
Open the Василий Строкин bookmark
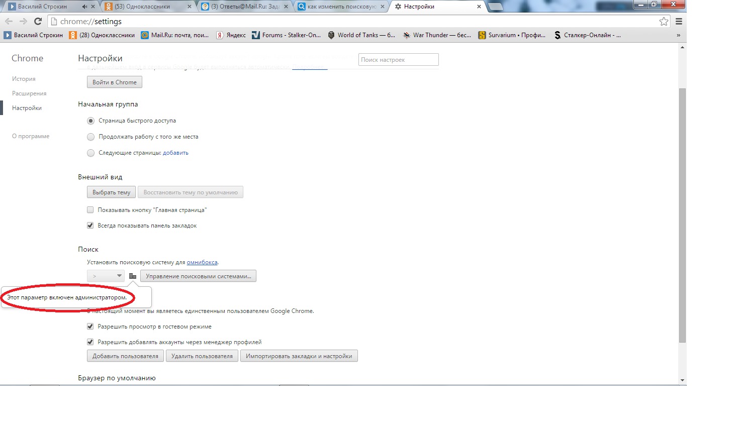(33, 35)
